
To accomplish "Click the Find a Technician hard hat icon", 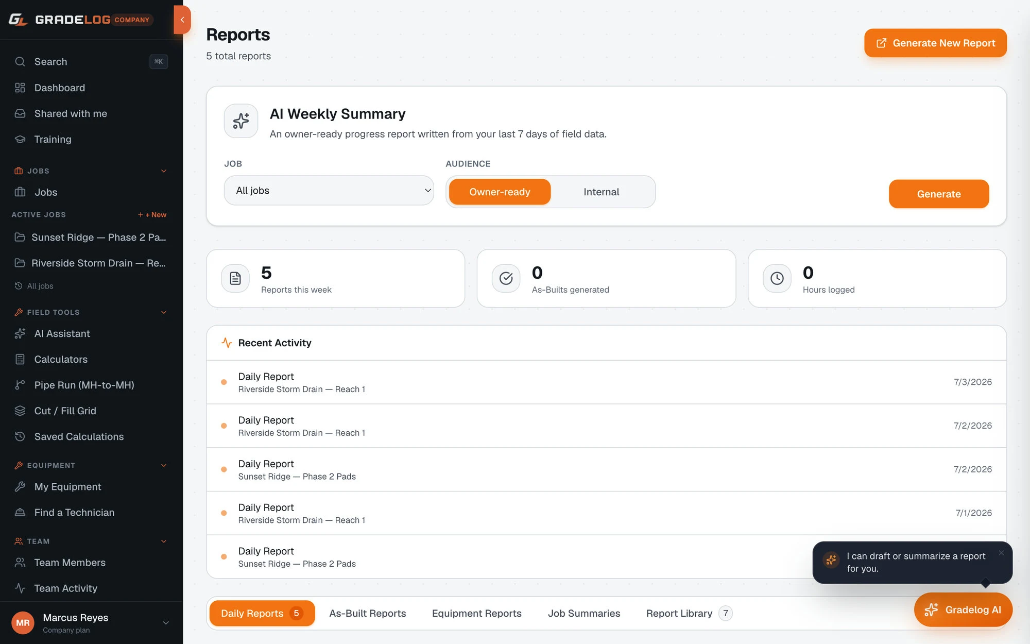I will pyautogui.click(x=20, y=513).
